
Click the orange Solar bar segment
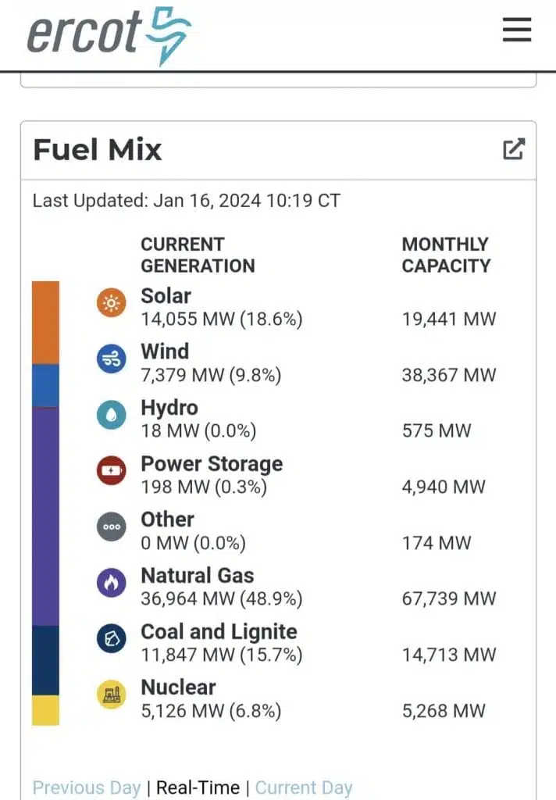click(45, 322)
